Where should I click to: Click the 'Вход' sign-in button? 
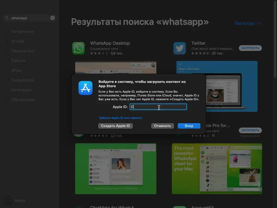(189, 126)
